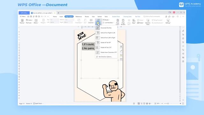The height and width of the screenshot is (115, 204).
Task: Click the zoom out minus button
Action: tap(162, 103)
